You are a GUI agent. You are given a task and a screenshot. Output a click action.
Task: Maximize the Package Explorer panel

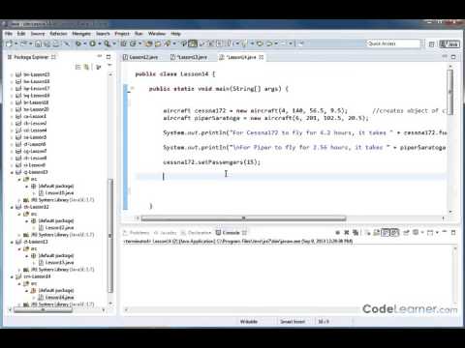click(108, 57)
